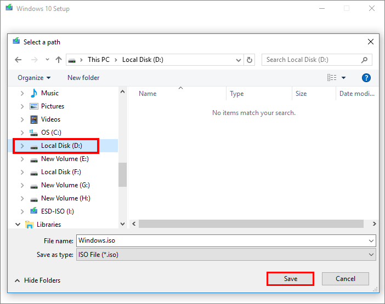The image size is (385, 304).
Task: Expand the Local Disk (D:) tree node
Action: 22,146
